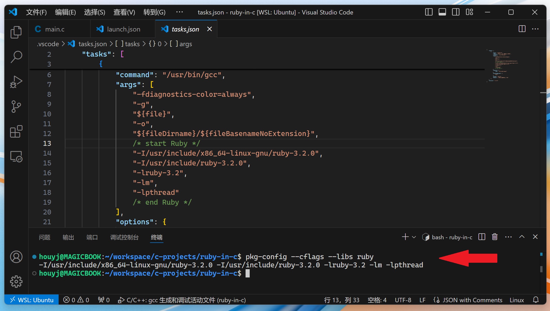Open the 查看(V) menu
Image resolution: width=550 pixels, height=311 pixels.
pyautogui.click(x=124, y=12)
